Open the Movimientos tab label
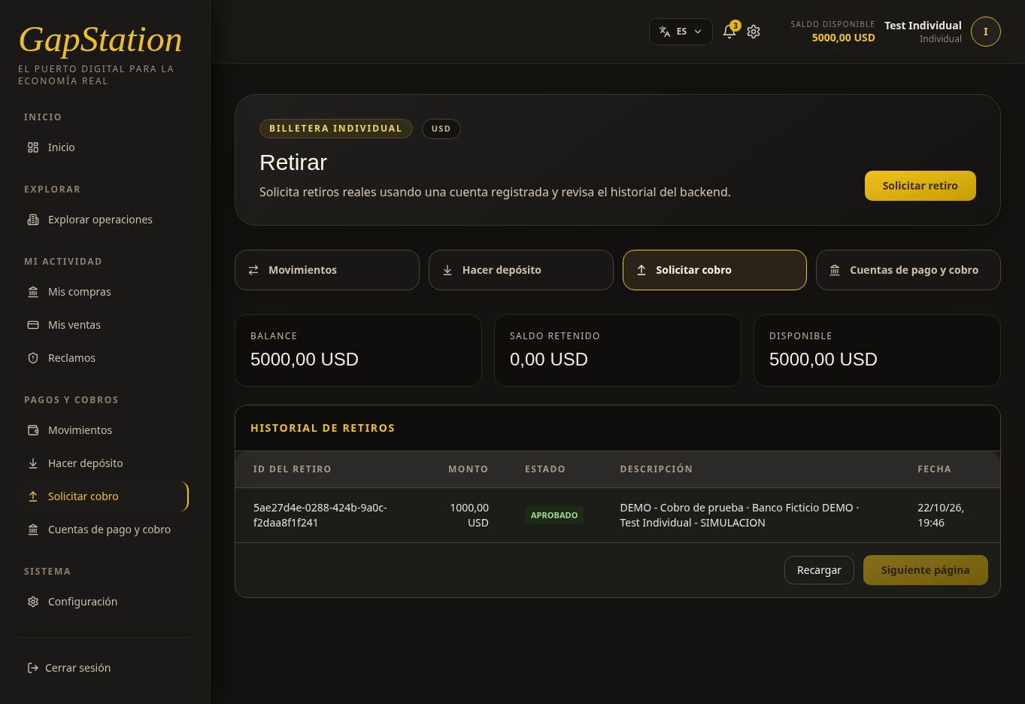 tap(302, 270)
